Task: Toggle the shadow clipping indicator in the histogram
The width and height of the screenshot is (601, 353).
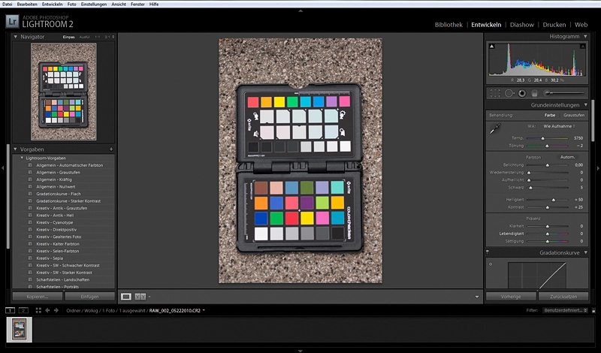Action: click(492, 46)
